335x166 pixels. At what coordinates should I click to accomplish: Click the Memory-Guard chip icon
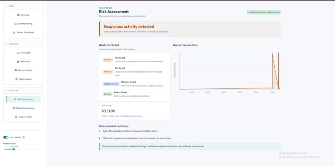[x=16, y=70]
